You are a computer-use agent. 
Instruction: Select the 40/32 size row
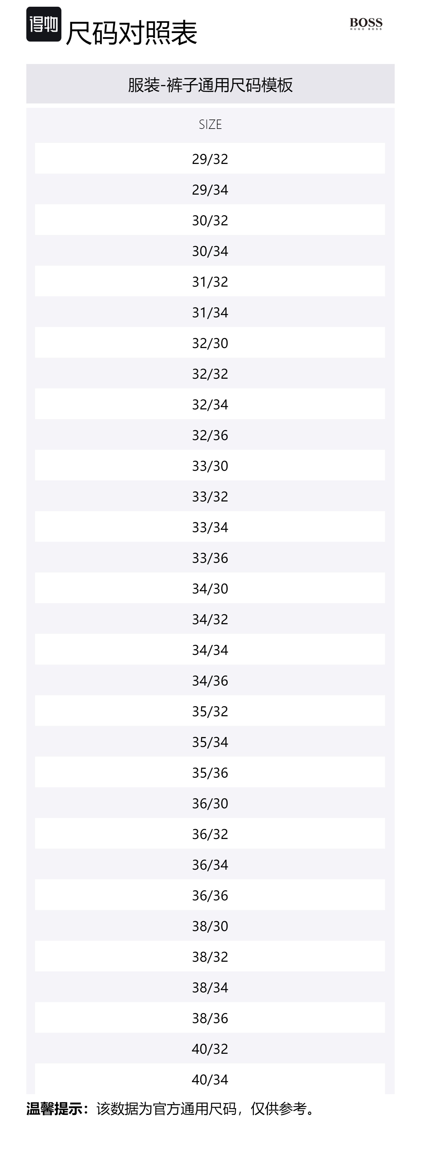(210, 1049)
